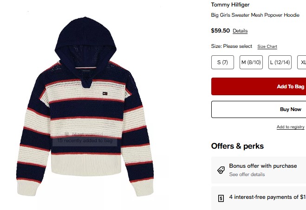Open the Tommy Hilfiger brand link

click(x=230, y=5)
